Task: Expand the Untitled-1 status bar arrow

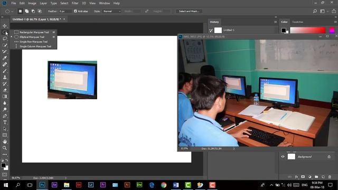Action: pos(65,178)
